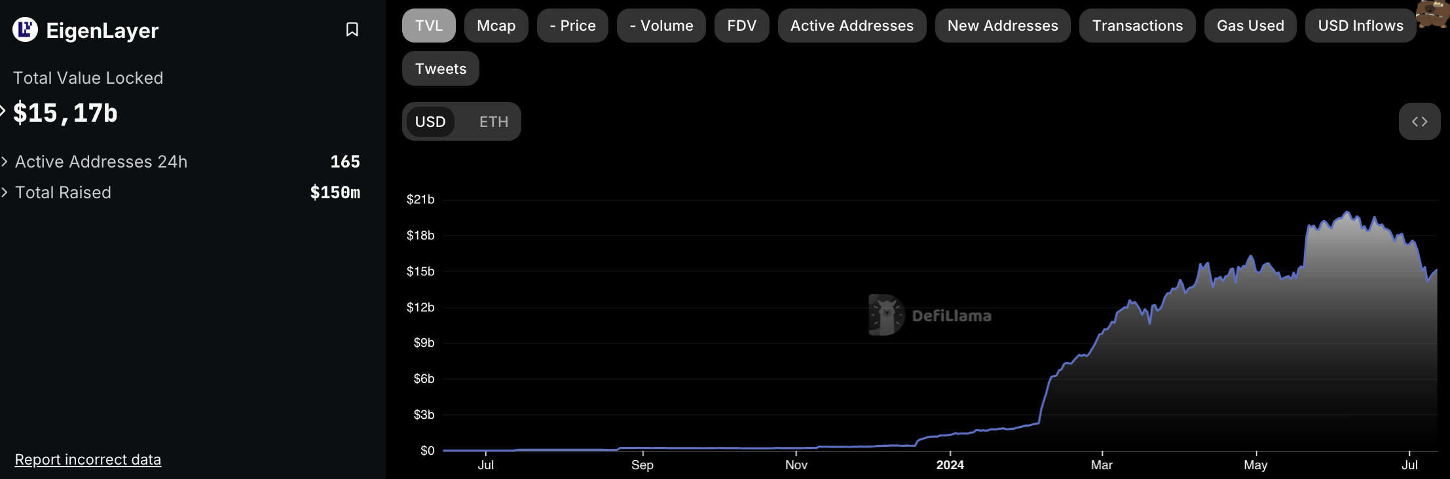Enable the Volume chart series
This screenshot has width=1450, height=479.
[661, 26]
